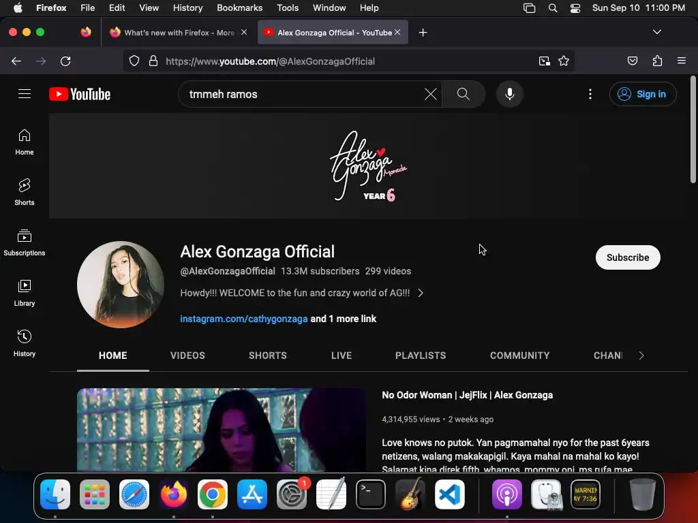The image size is (698, 523).
Task: Expand the channel description chevron
Action: tap(420, 293)
